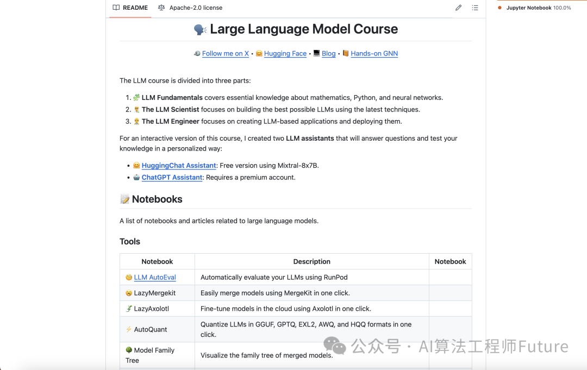The height and width of the screenshot is (370, 587).
Task: Click the Description column header
Action: pos(312,261)
